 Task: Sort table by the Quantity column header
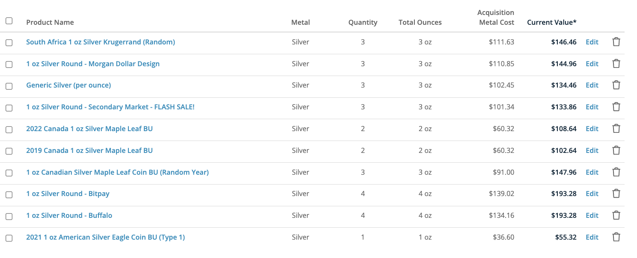363,22
